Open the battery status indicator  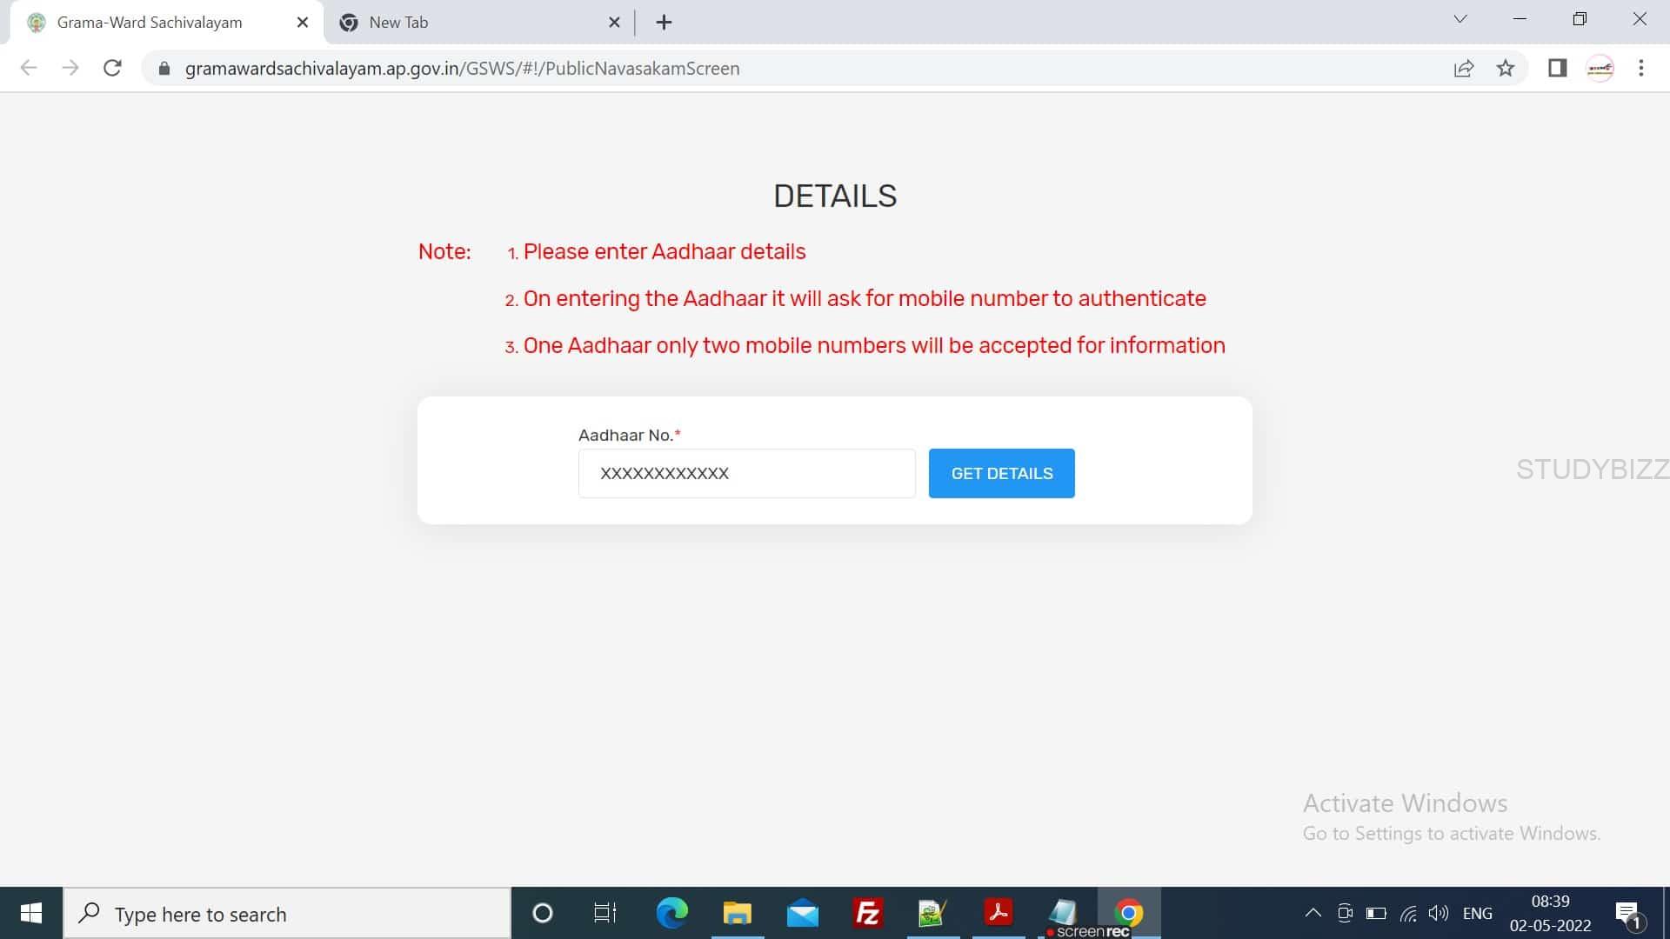click(1376, 913)
